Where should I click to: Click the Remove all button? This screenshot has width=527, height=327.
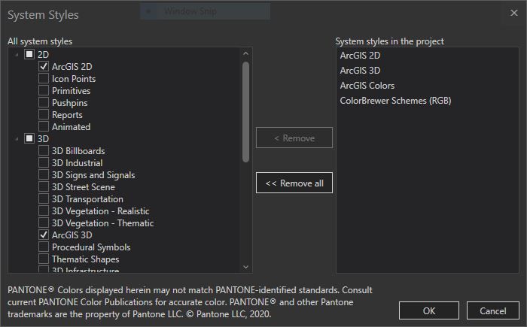tap(294, 183)
